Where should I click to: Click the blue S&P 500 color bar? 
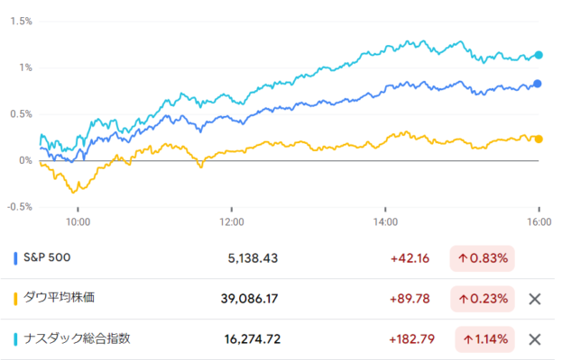coord(15,258)
